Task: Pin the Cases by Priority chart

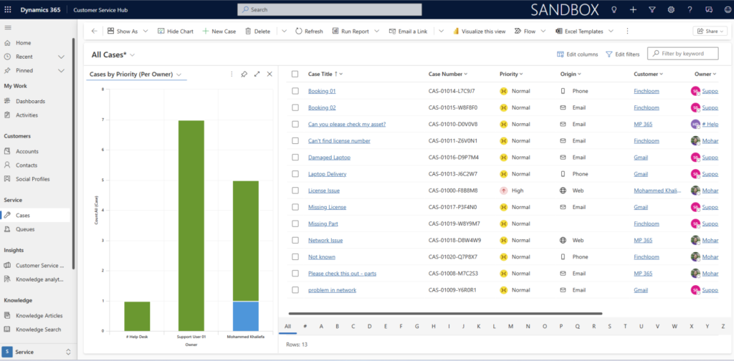Action: pos(244,74)
